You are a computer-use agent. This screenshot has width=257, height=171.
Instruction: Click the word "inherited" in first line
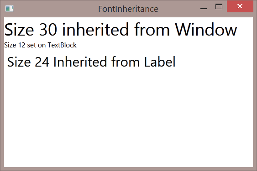[95, 30]
